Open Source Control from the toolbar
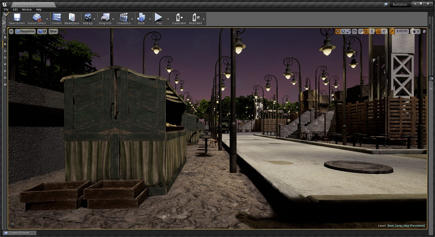This screenshot has height=237, width=435. tap(36, 19)
